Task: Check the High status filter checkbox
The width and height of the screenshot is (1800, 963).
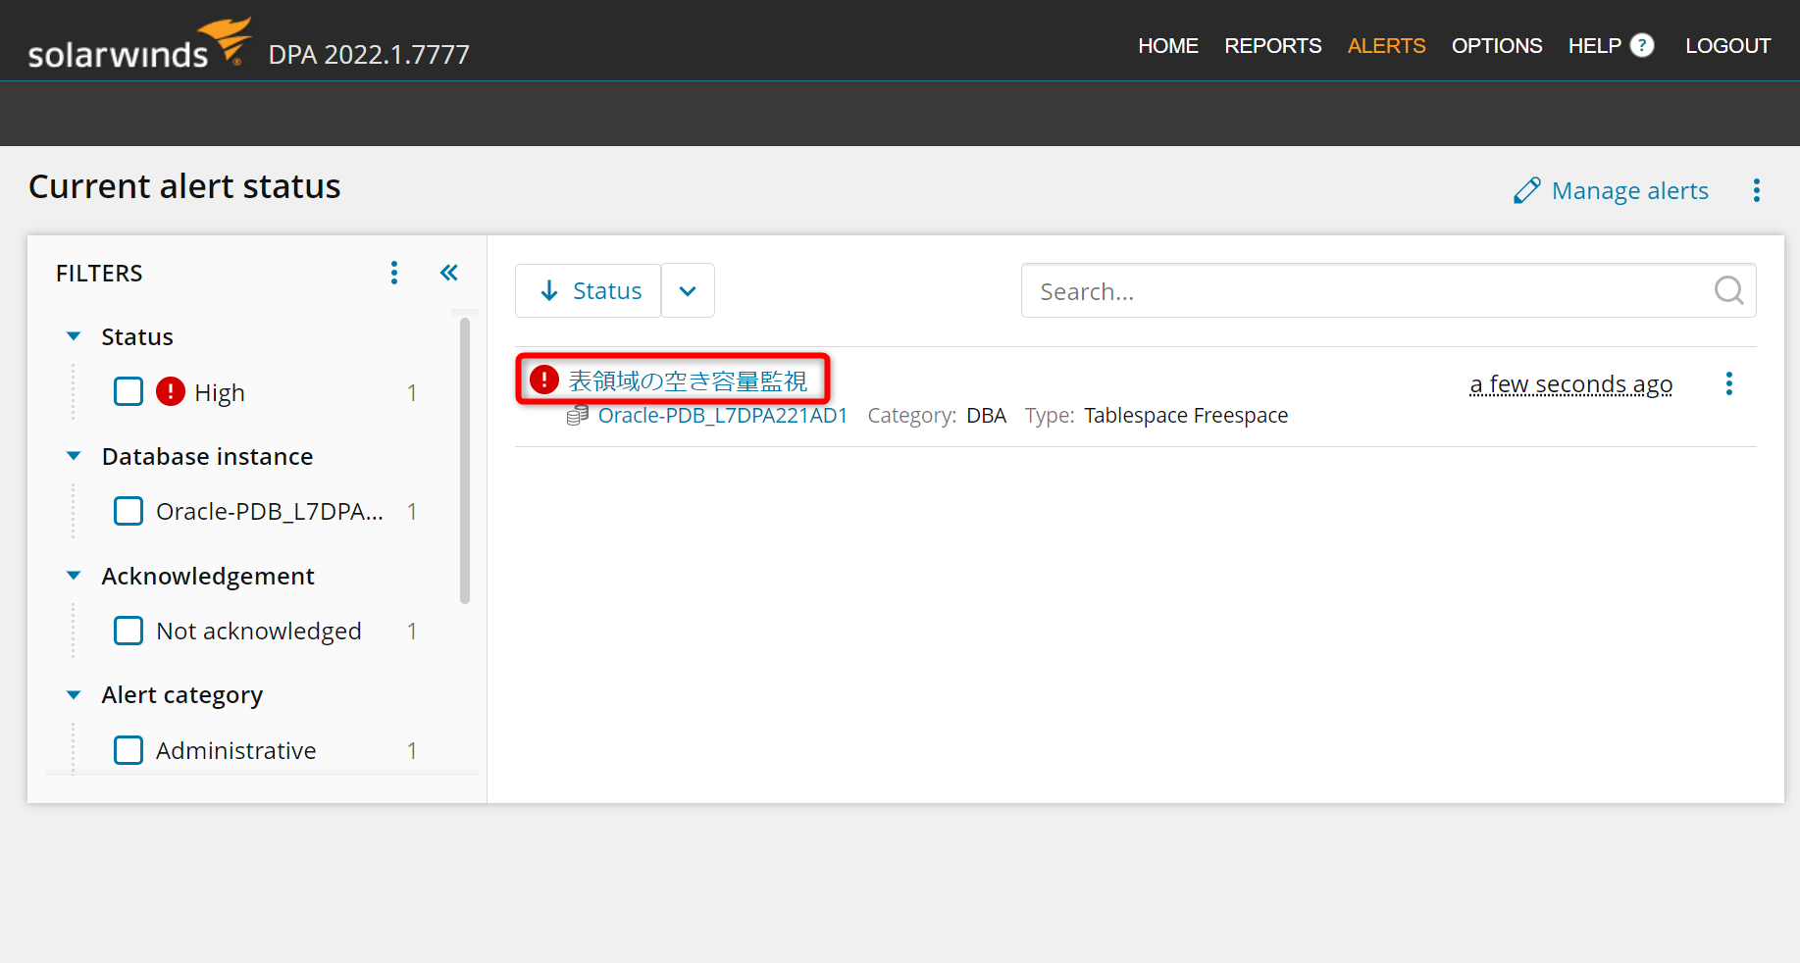Action: (129, 392)
